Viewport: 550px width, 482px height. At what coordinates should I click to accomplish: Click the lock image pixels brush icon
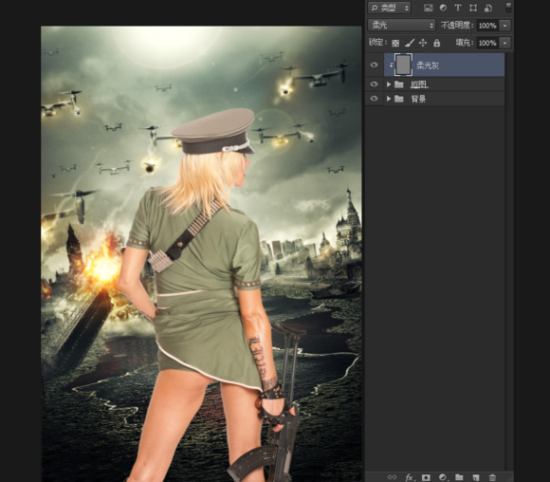(x=409, y=44)
